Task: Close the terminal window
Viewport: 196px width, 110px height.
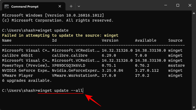Action: tap(190, 6)
